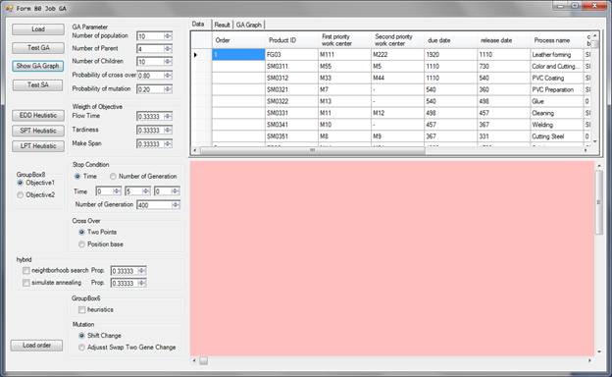Select the FG03 product cell

[x=291, y=55]
